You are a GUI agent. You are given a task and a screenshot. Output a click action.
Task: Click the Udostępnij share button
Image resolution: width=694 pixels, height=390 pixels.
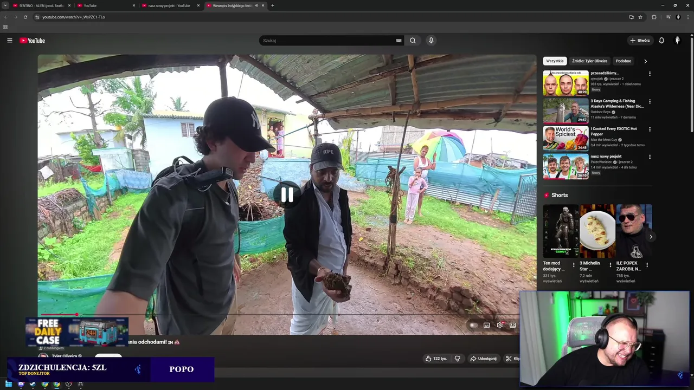coord(483,359)
